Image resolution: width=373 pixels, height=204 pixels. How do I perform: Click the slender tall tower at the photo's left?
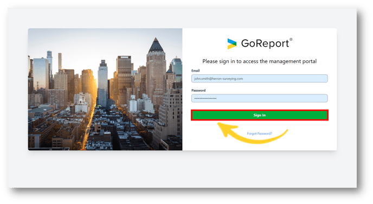coord(60,62)
